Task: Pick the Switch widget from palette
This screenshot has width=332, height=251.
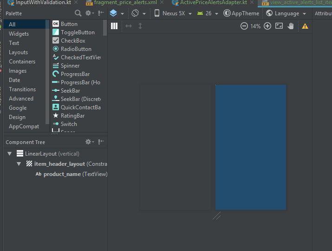Action: (x=69, y=124)
